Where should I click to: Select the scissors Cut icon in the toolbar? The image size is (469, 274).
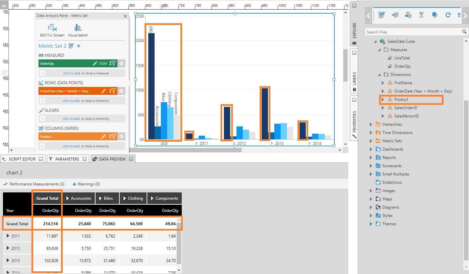click(421, 15)
